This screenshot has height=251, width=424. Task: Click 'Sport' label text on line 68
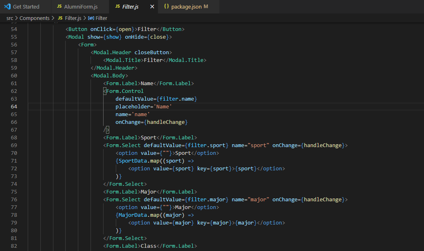148,138
